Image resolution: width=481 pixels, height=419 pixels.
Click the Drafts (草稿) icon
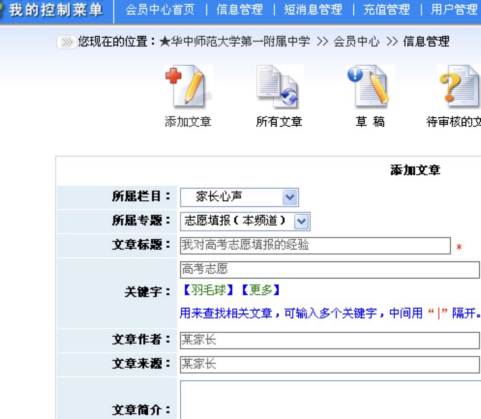point(370,86)
